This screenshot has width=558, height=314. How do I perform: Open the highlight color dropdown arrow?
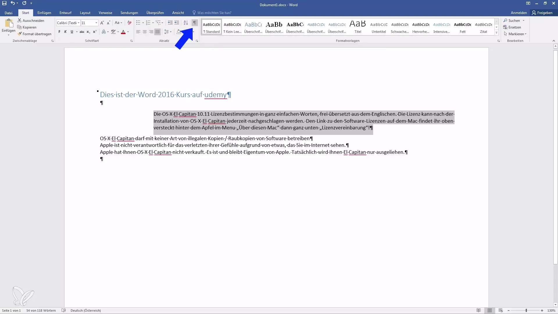(x=118, y=32)
